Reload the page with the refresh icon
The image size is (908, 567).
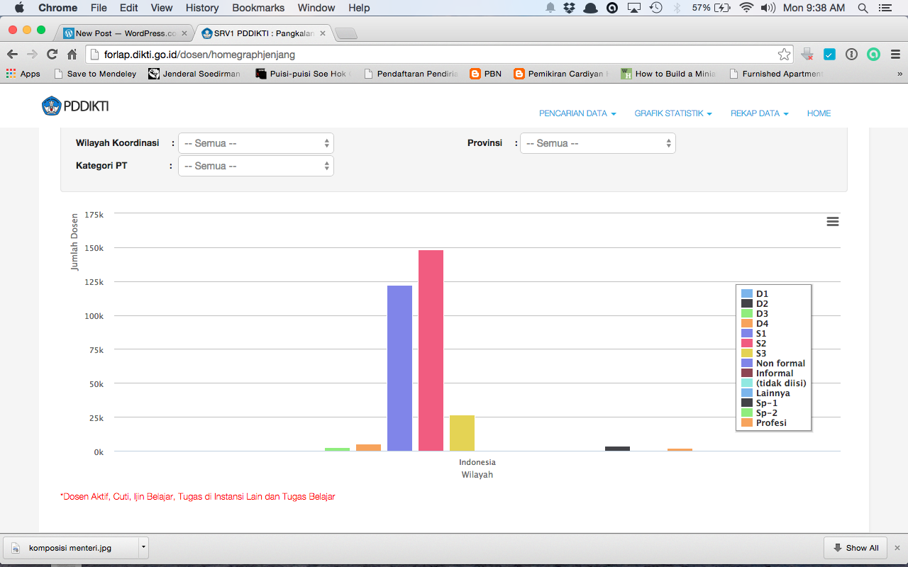52,55
